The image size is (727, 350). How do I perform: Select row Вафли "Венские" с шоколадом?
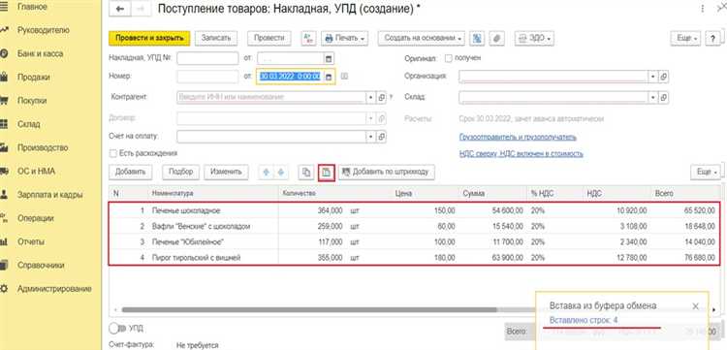(x=415, y=226)
